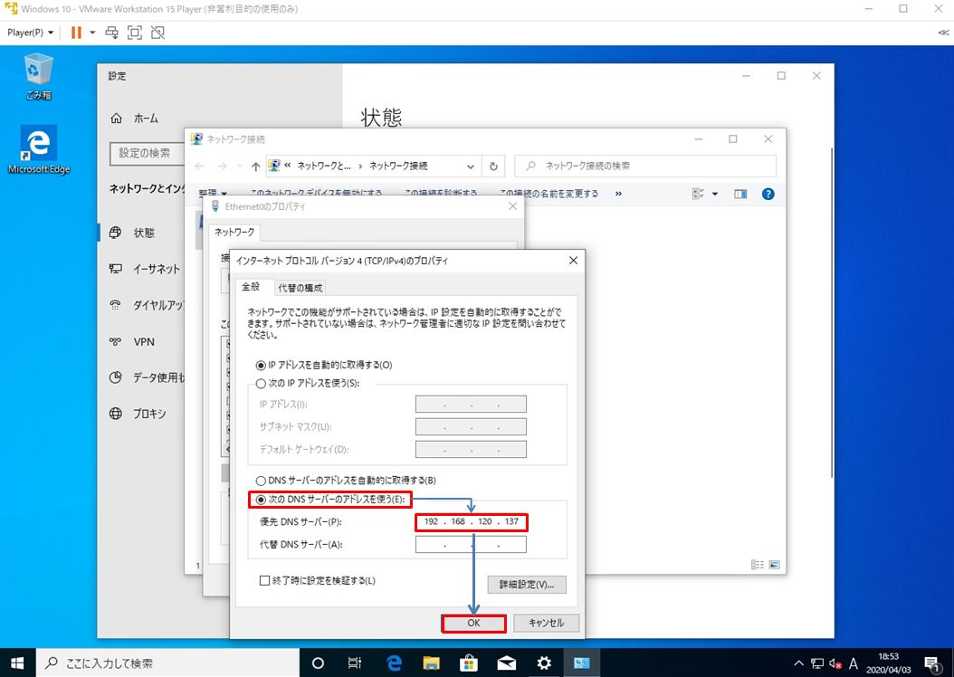Switch to 代替の構成 tab

300,288
